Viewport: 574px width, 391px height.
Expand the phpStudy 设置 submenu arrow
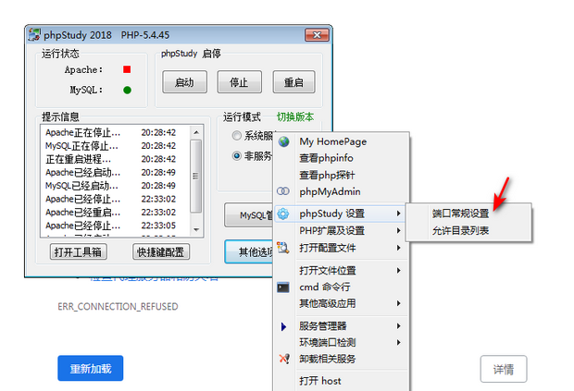click(x=399, y=214)
